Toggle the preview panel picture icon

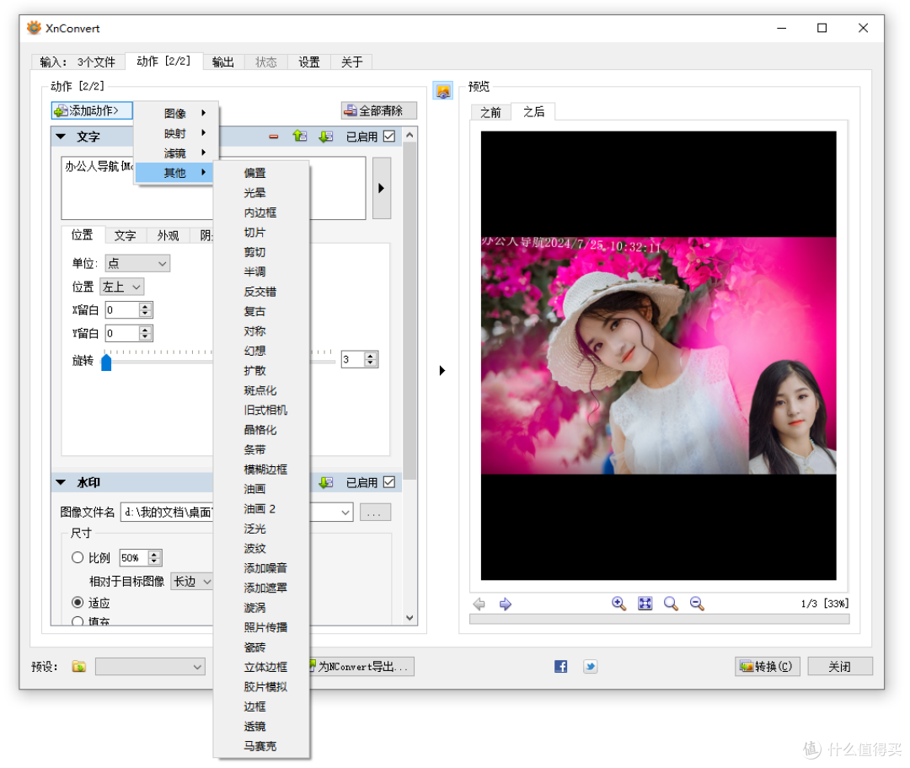coord(443,90)
